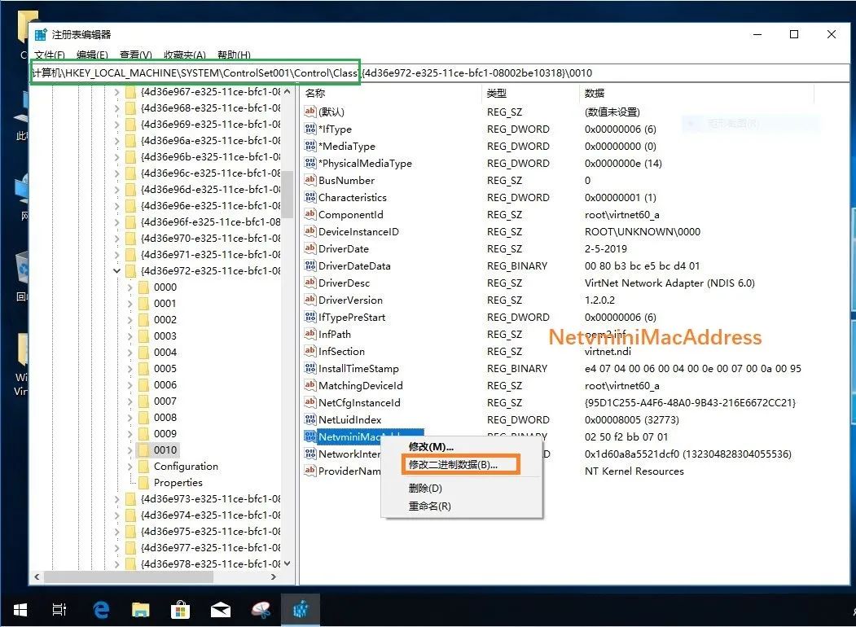
Task: Select the NetCfgInstanceId value name
Action: 359,403
